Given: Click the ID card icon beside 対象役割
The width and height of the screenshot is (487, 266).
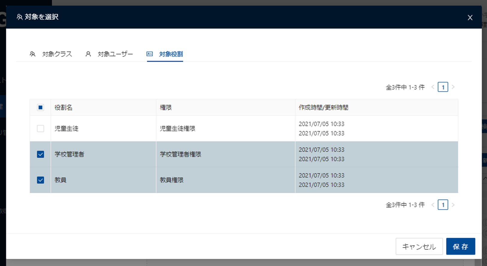Looking at the screenshot, I should click(x=150, y=54).
